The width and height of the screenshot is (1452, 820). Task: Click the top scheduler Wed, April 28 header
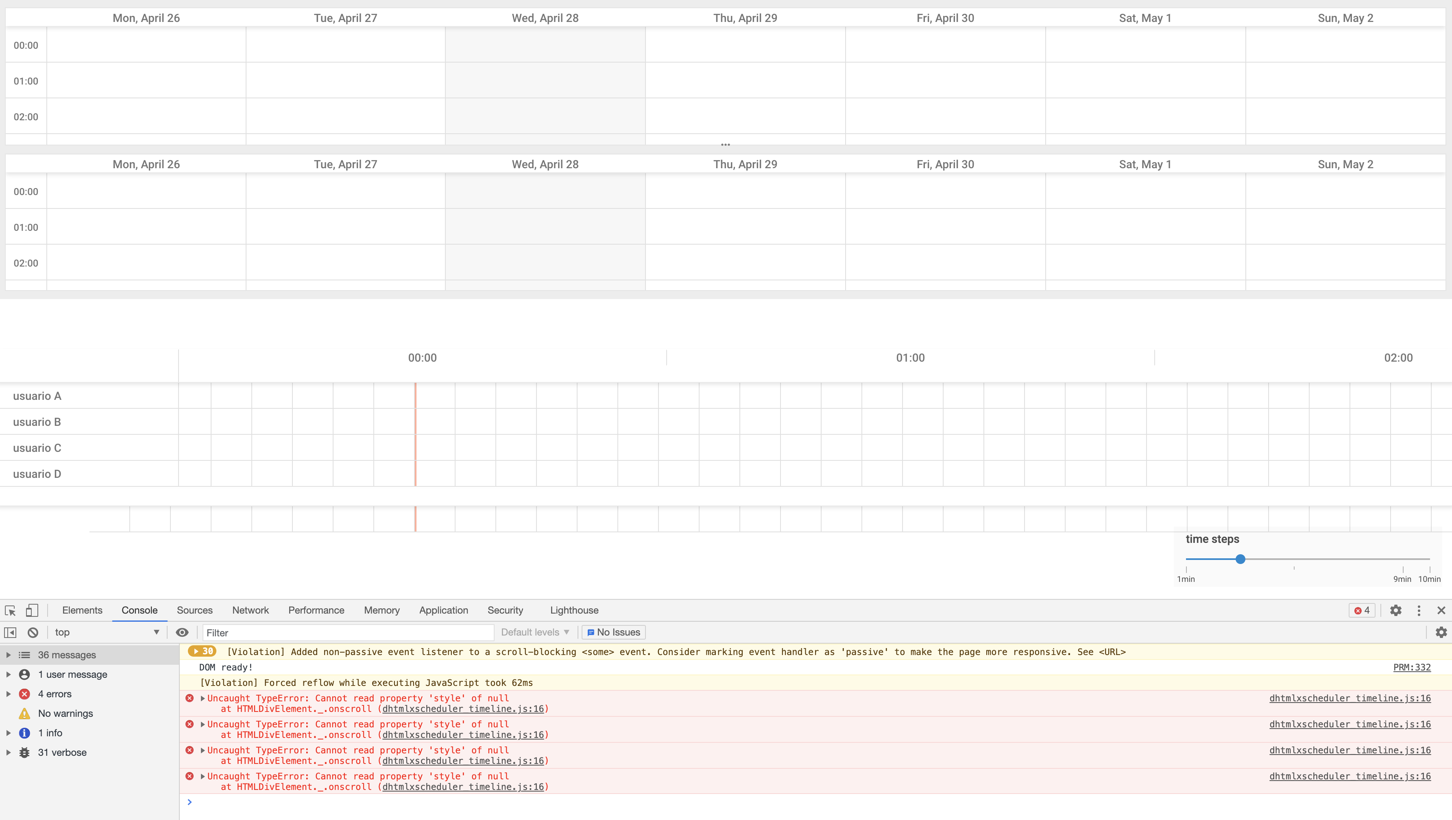click(x=545, y=18)
